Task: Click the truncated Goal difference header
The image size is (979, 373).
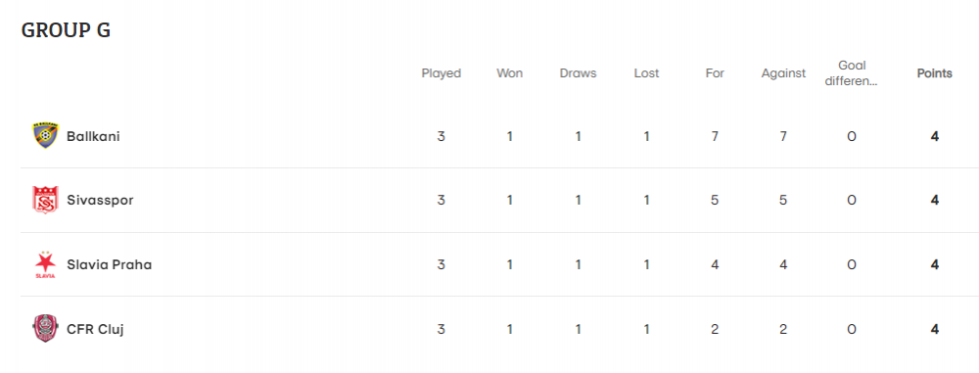Action: [x=852, y=73]
